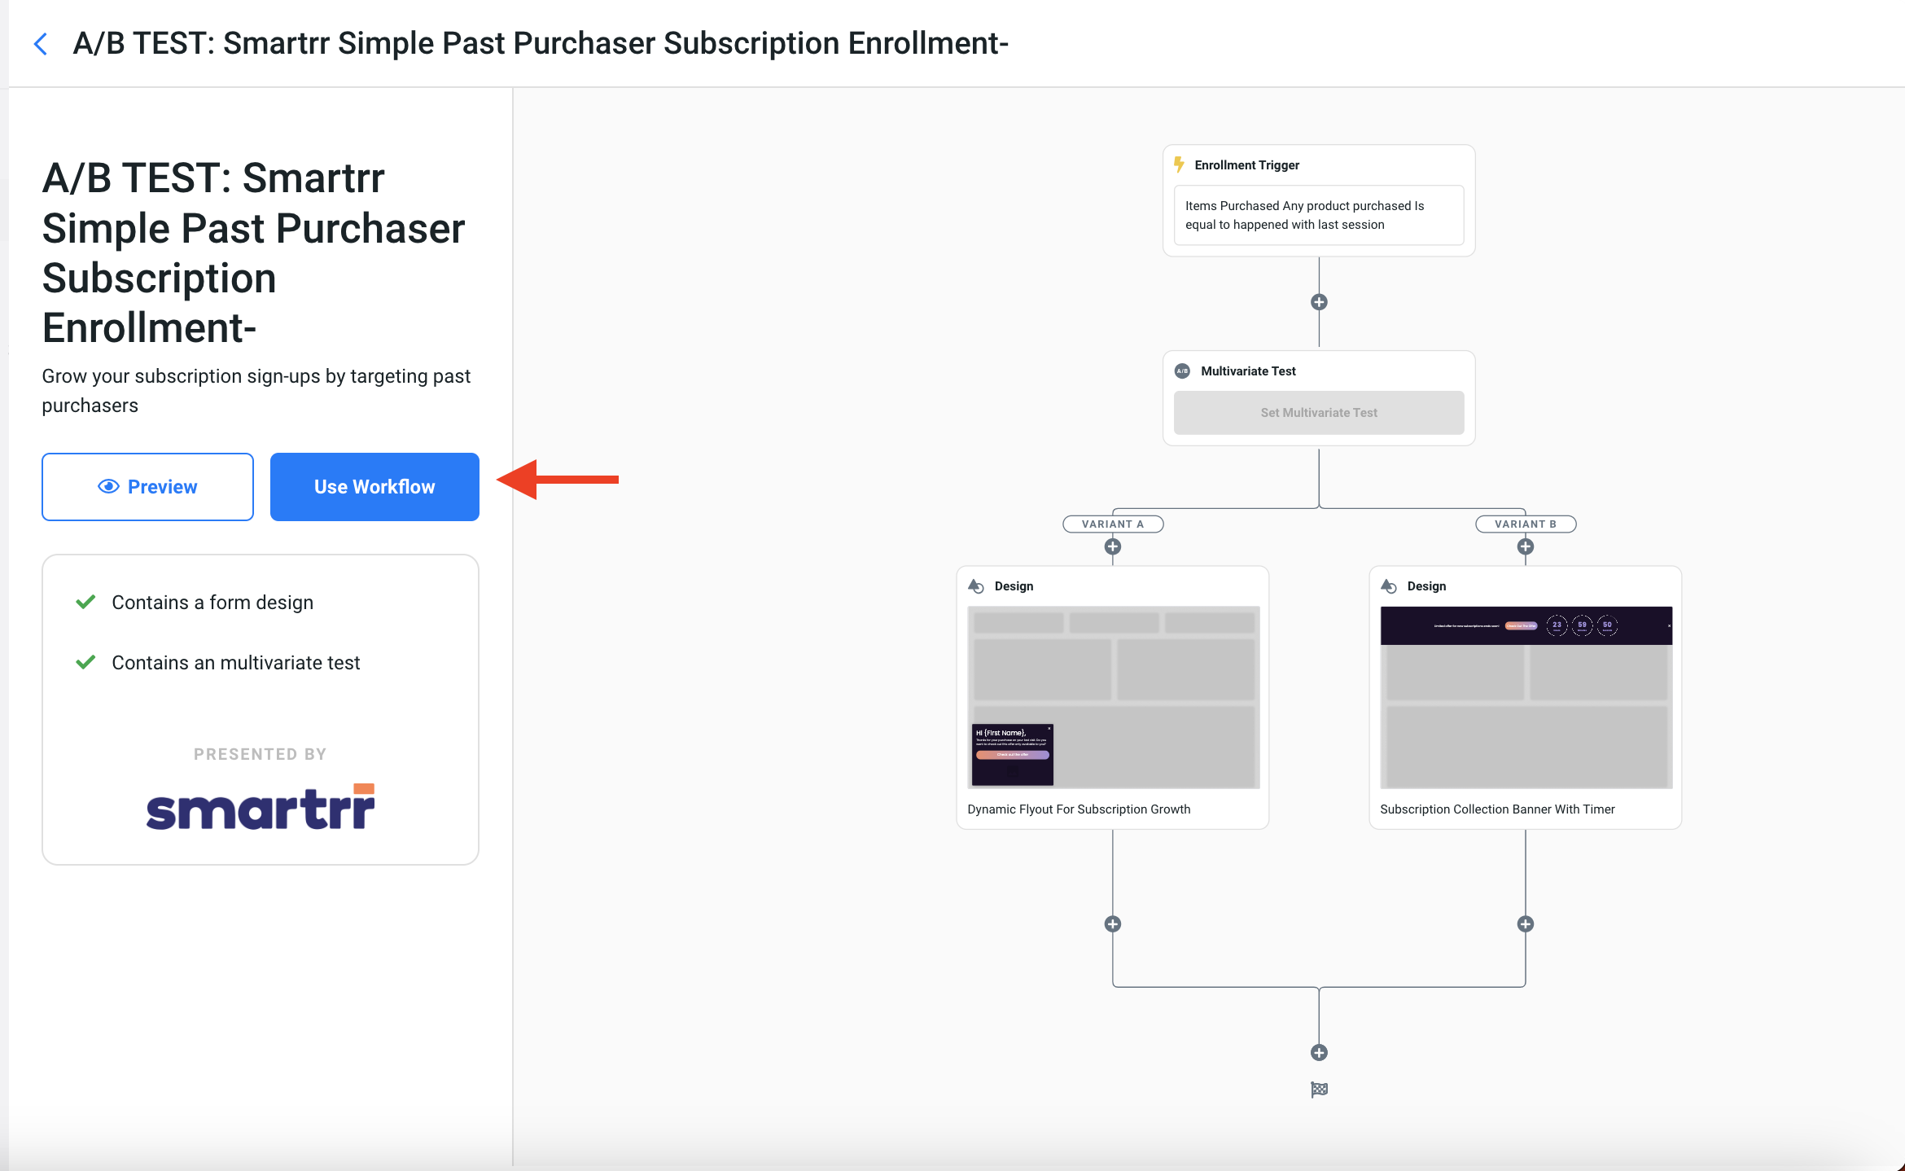Click the Use Workflow button

pos(374,486)
